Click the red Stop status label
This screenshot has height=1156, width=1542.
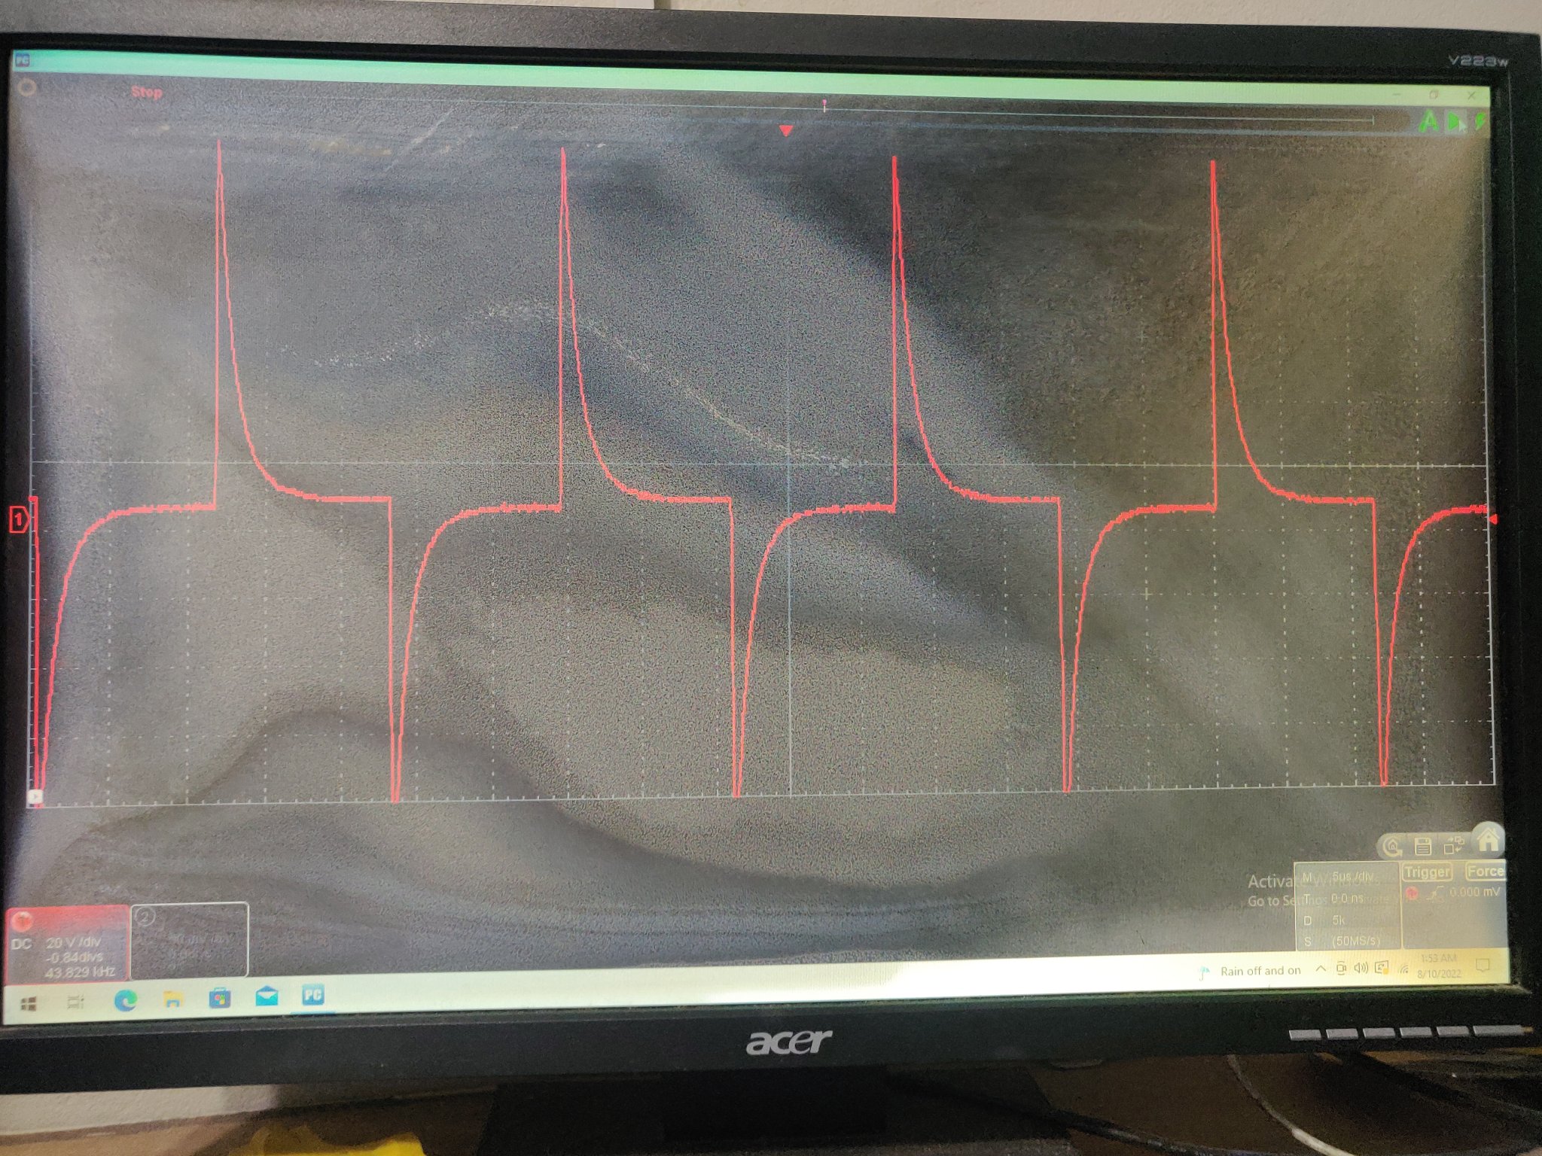tap(146, 92)
